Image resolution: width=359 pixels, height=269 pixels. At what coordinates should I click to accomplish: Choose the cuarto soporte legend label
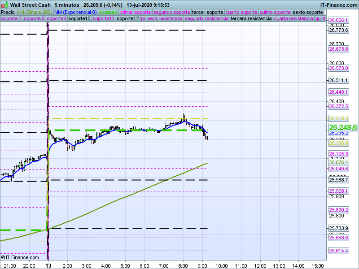point(241,12)
